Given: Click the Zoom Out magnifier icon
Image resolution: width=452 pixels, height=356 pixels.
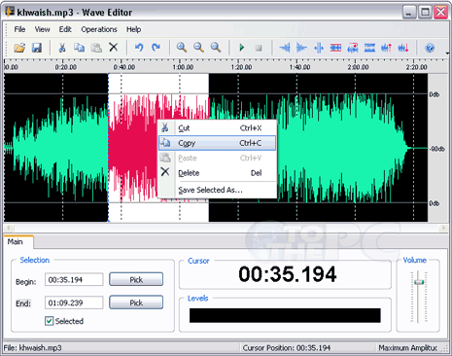Looking at the screenshot, I should (x=198, y=48).
